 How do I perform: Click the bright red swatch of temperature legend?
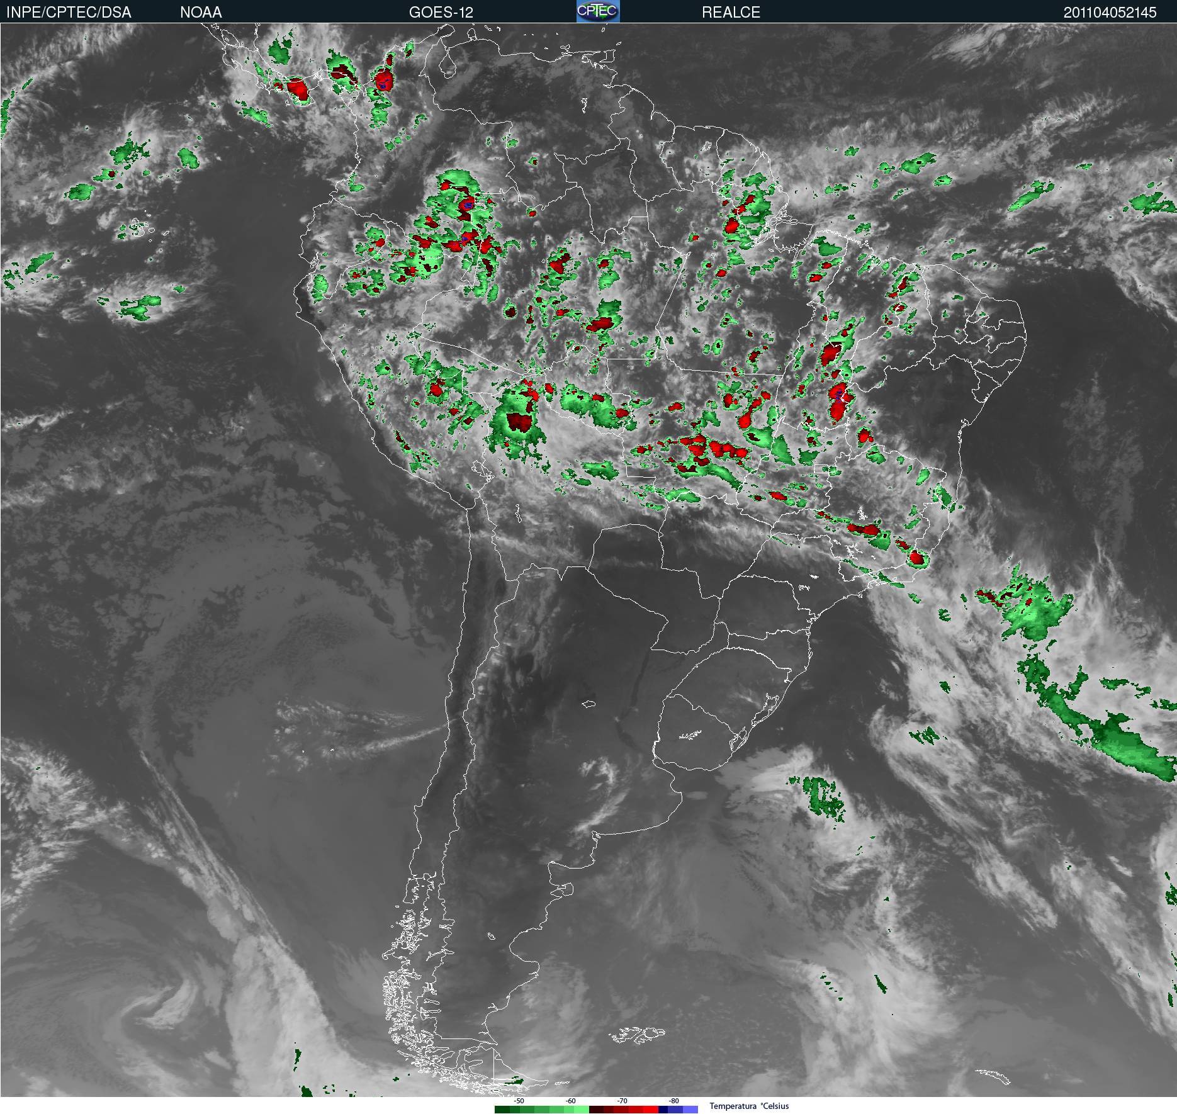point(651,1110)
